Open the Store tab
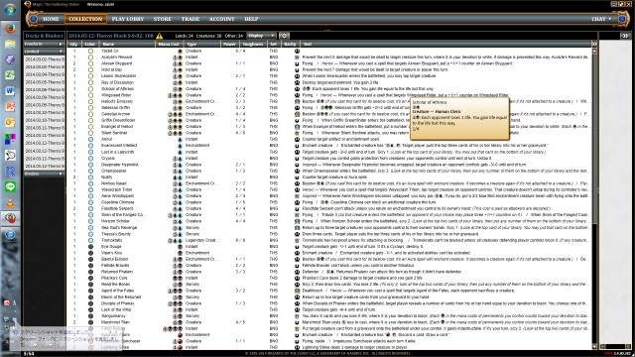 coord(163,19)
